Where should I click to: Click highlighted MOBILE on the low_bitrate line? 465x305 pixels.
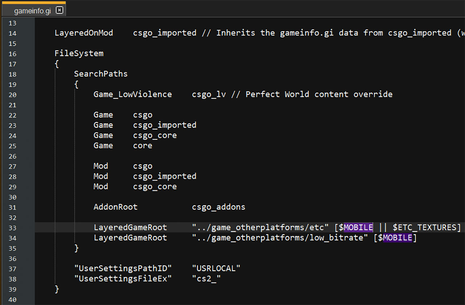tap(397, 238)
